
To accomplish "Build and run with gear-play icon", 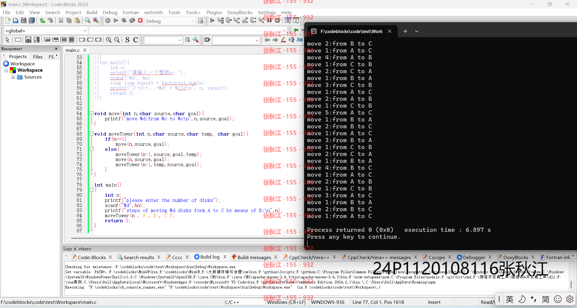I will point(124,21).
